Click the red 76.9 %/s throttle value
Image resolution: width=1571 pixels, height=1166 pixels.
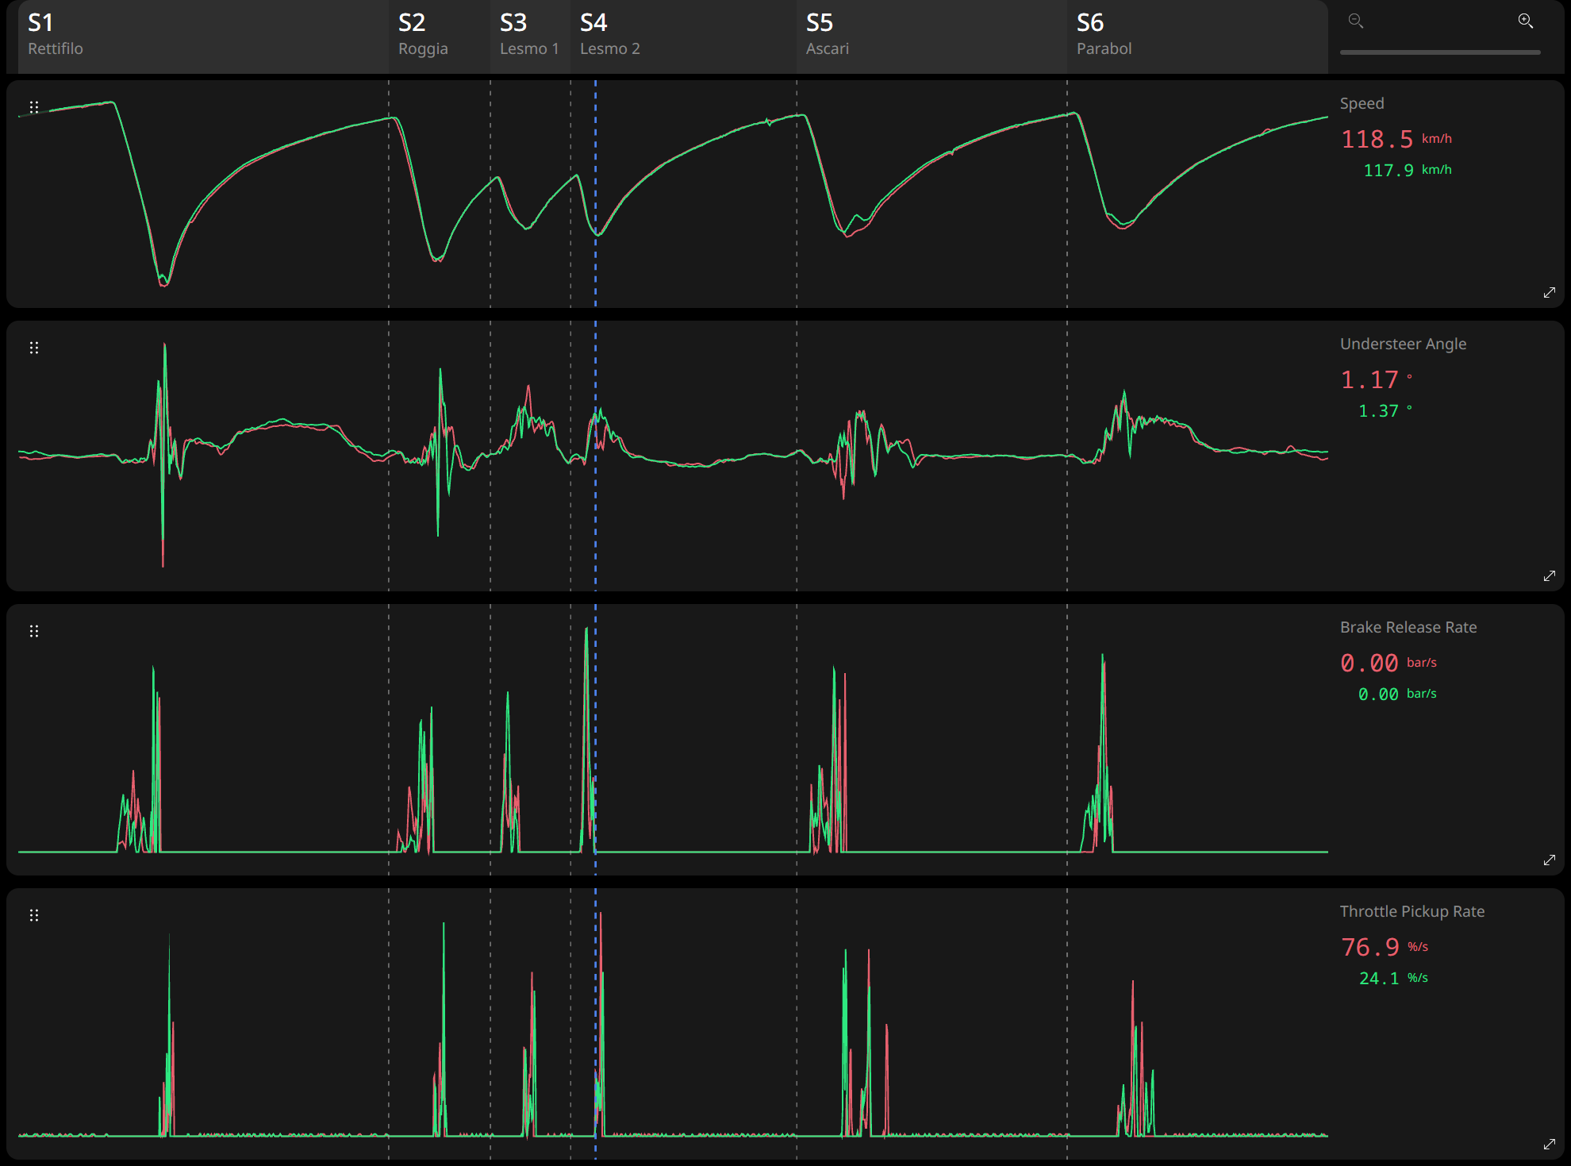[1385, 947]
